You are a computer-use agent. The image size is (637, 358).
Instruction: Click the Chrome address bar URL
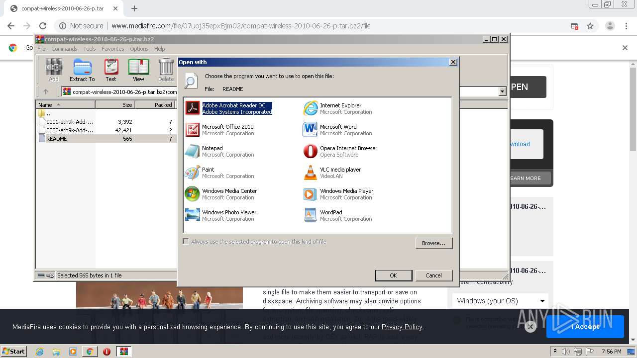point(241,26)
